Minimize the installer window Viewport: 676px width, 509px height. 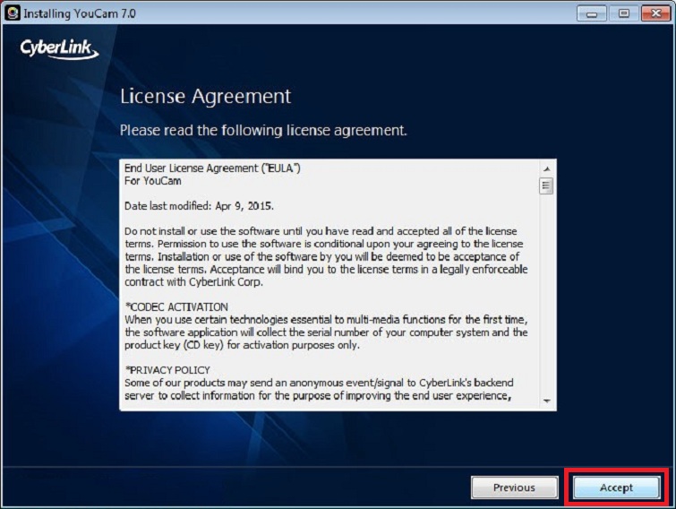592,13
